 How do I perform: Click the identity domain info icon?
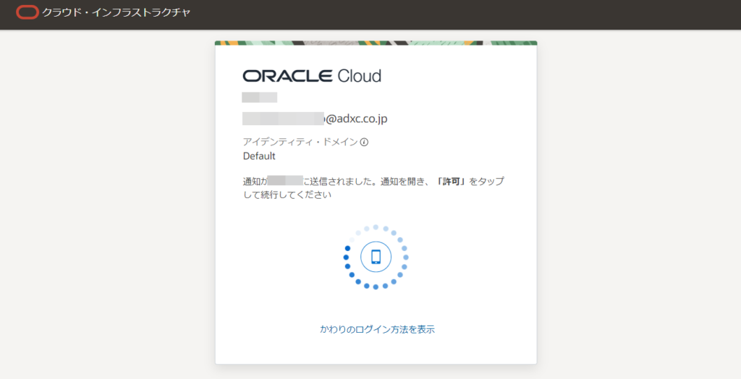pyautogui.click(x=364, y=142)
